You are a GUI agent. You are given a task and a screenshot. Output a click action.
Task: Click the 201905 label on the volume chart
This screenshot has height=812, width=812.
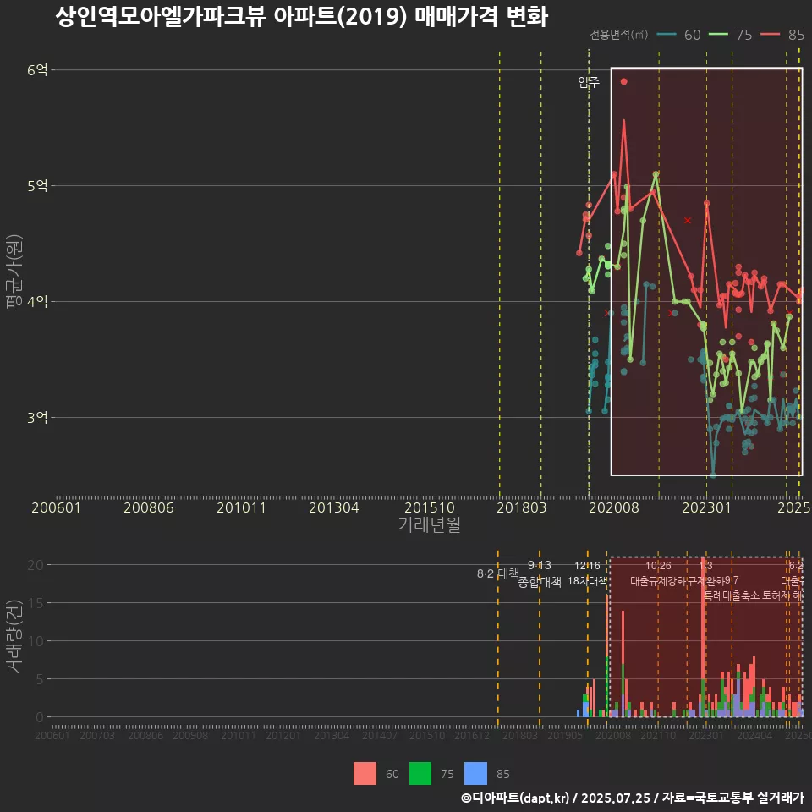pyautogui.click(x=565, y=735)
